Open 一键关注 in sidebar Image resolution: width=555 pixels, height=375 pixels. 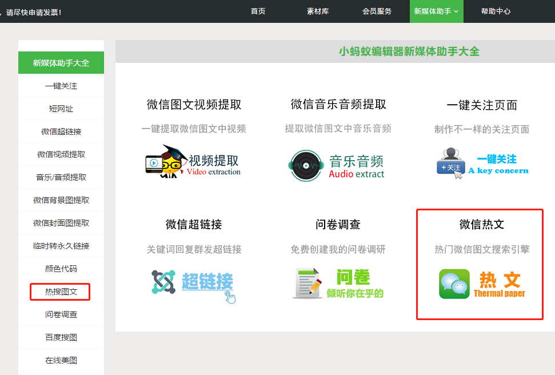[x=61, y=86]
